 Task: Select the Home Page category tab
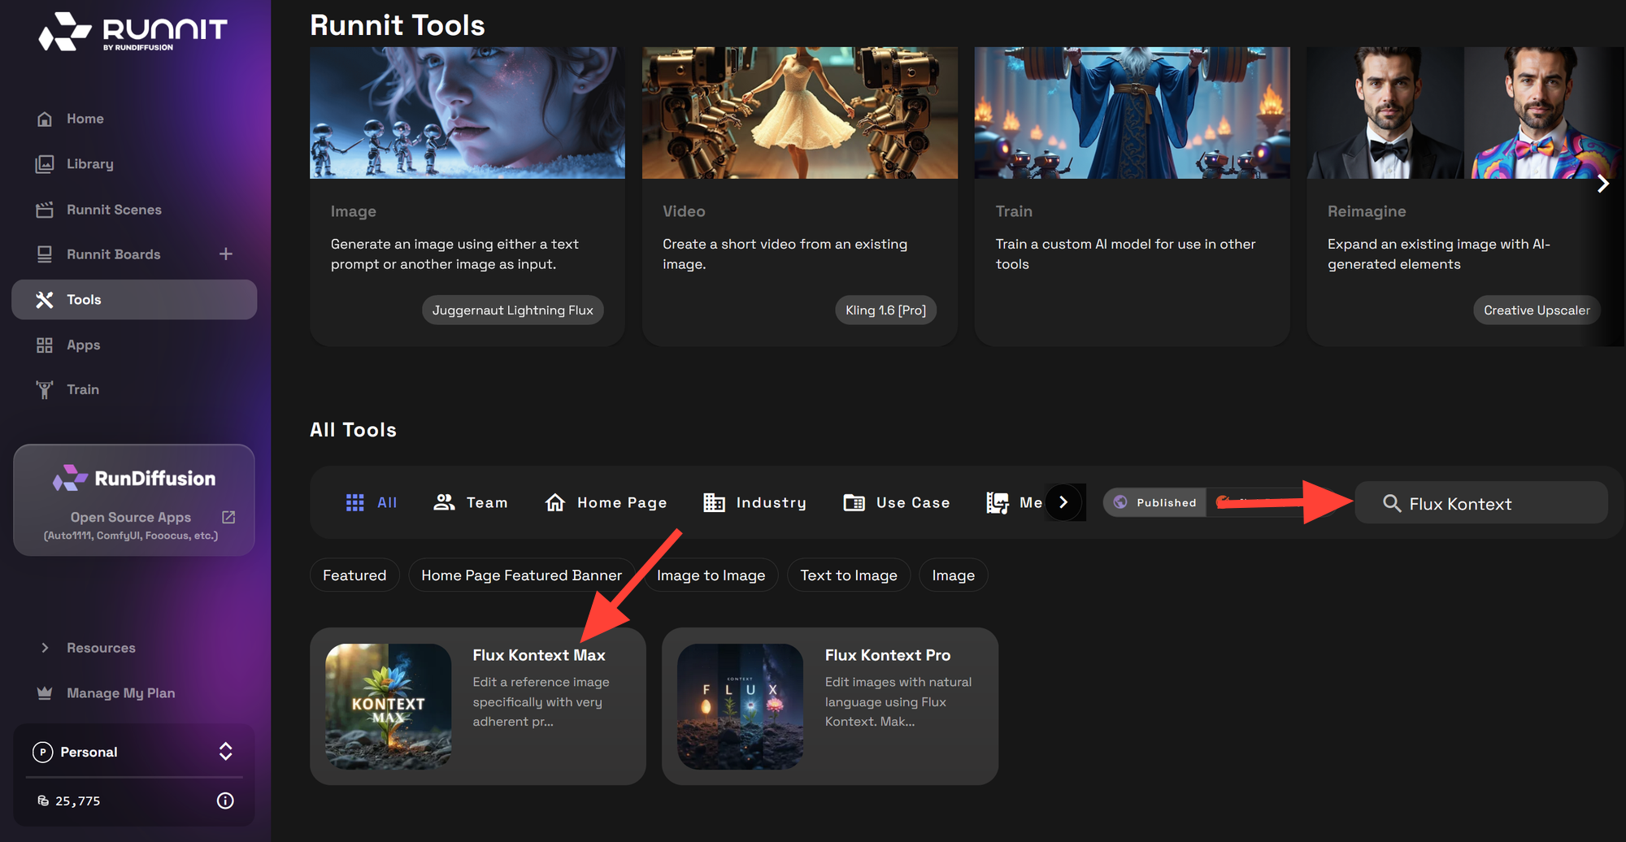606,503
